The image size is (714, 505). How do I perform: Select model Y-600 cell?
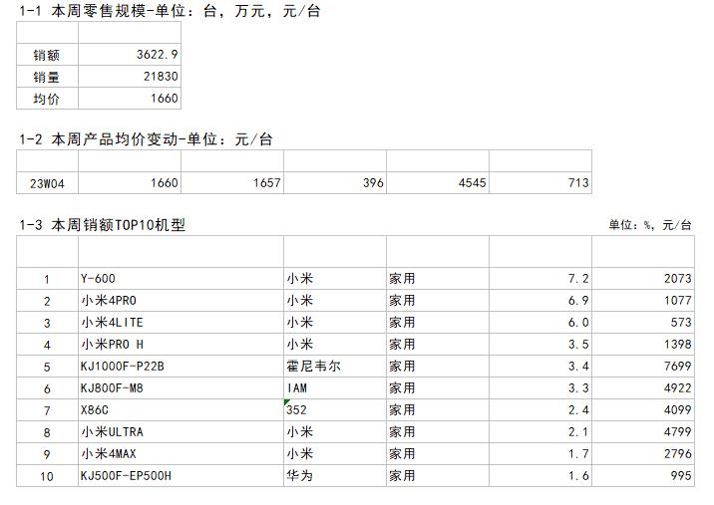(x=180, y=279)
